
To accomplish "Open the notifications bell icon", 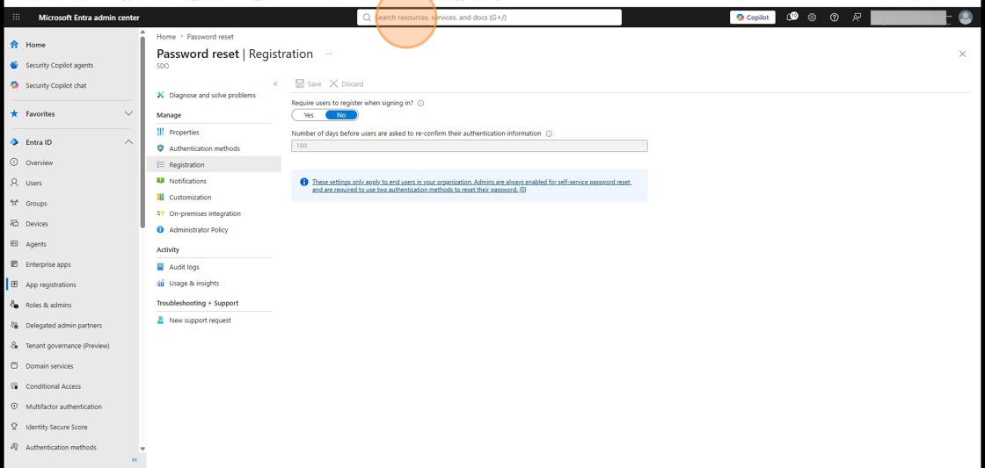I will point(792,17).
